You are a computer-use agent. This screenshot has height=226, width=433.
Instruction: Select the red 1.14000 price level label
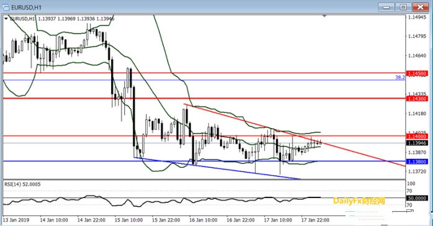(417, 136)
